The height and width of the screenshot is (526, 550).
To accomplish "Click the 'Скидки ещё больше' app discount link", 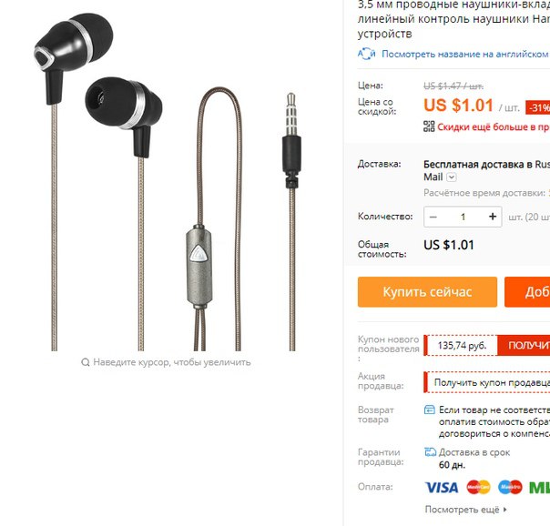I will [494, 126].
